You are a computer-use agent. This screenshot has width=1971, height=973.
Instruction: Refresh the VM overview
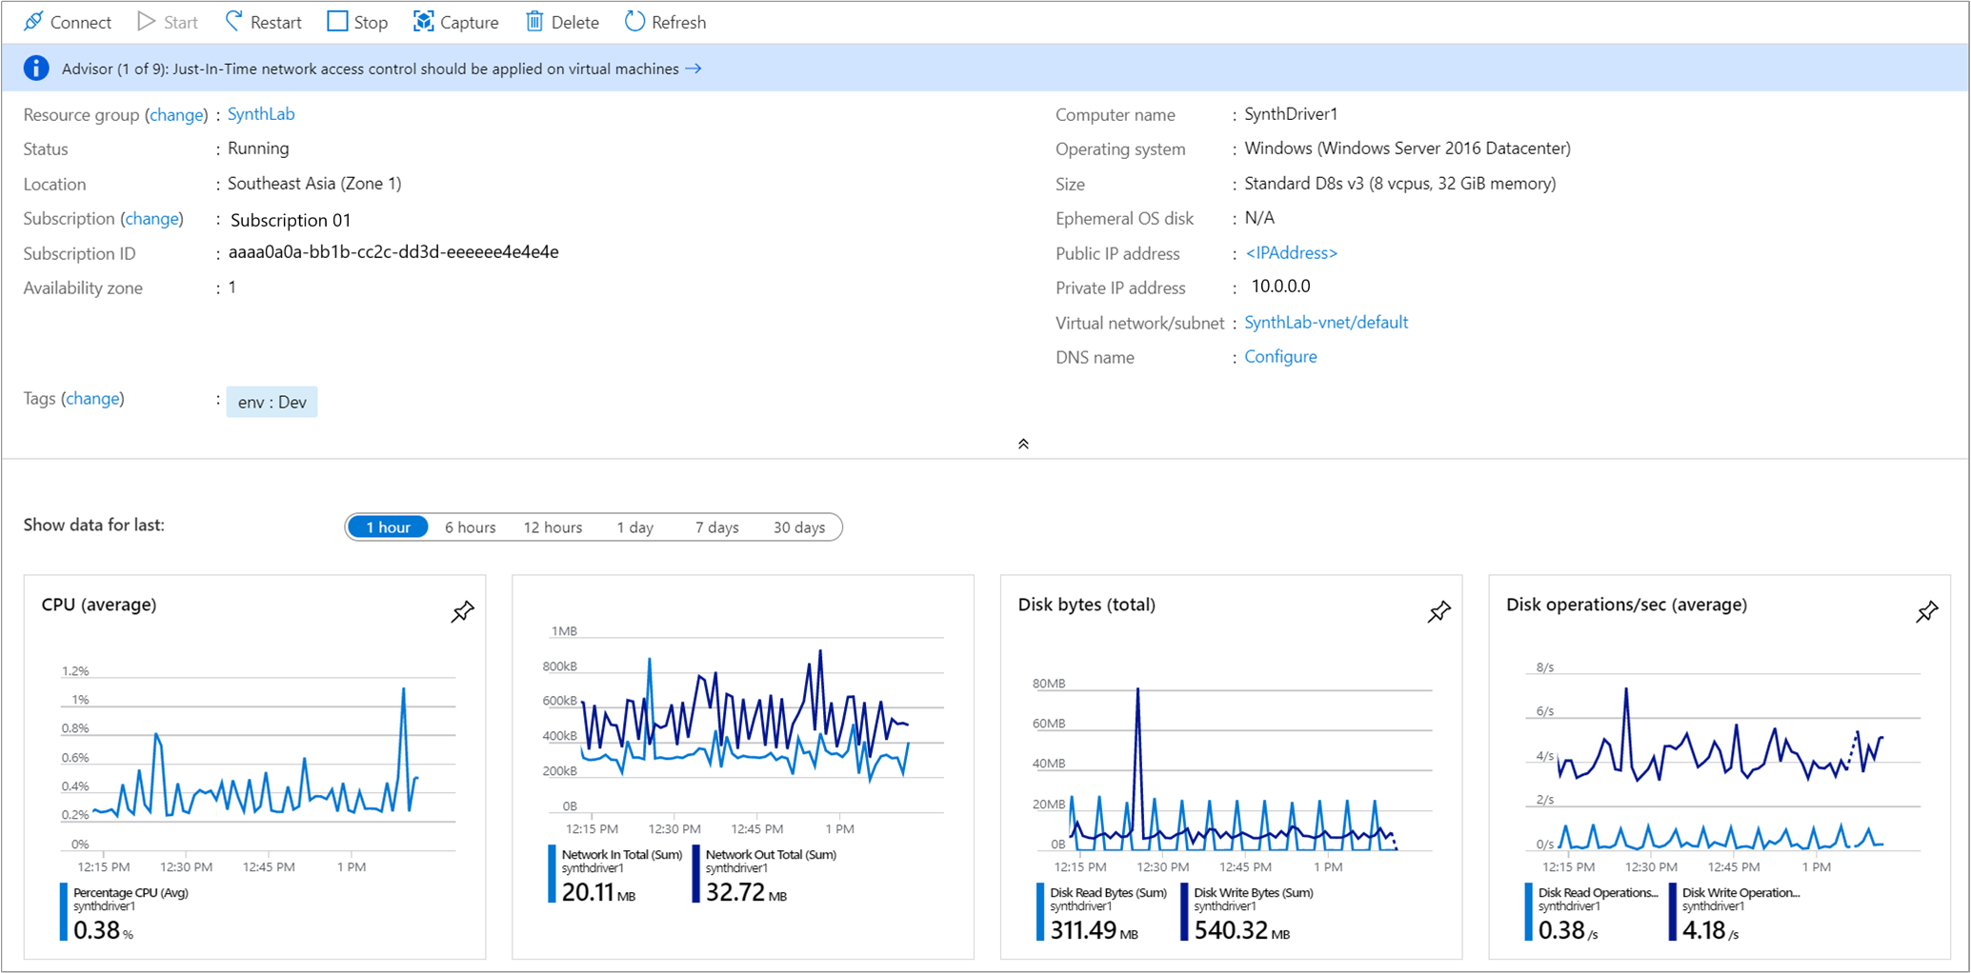635,21
